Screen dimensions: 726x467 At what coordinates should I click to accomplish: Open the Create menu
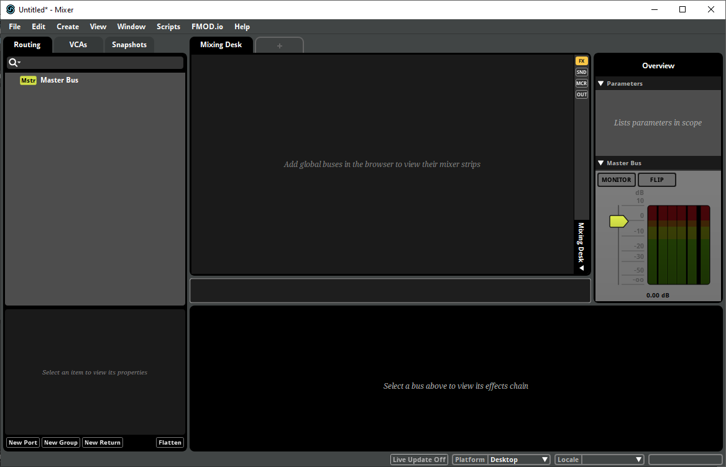(68, 27)
